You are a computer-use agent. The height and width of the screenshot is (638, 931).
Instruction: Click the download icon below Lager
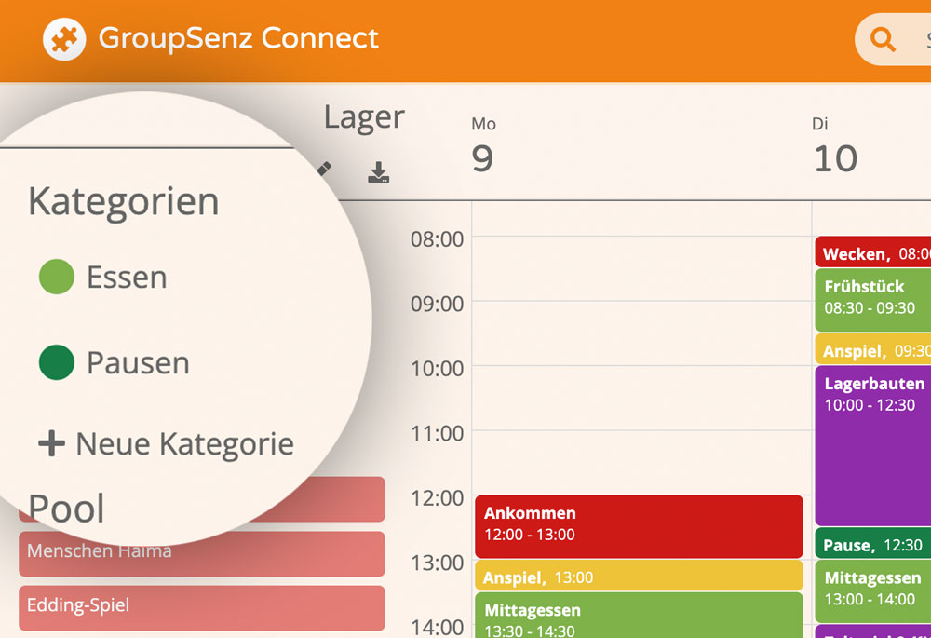[378, 171]
